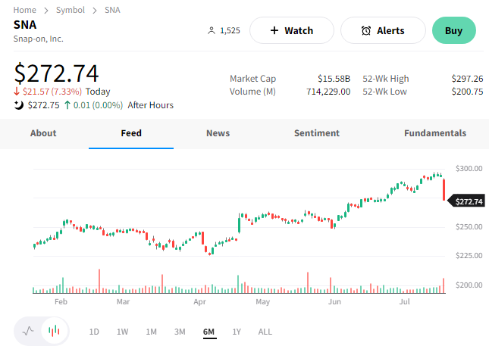Open the About tab

(43, 133)
